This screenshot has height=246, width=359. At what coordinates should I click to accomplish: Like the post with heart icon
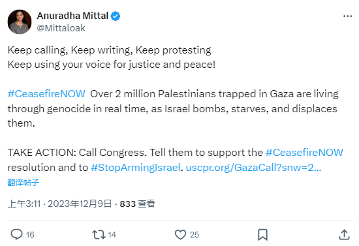pos(180,234)
